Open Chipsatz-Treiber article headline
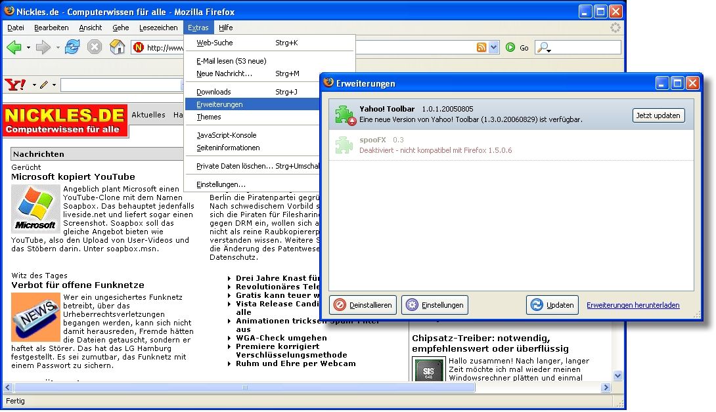 (491, 343)
